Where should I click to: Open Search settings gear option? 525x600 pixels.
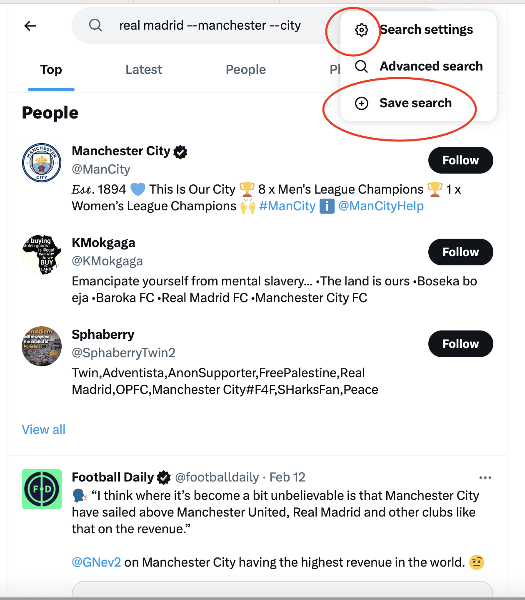[362, 30]
